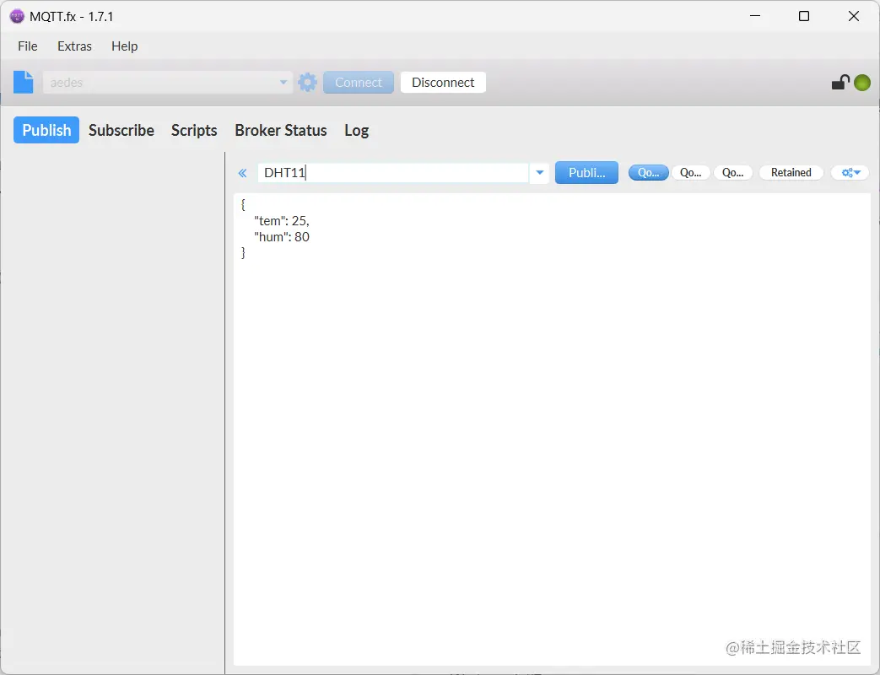Close the MQTT.fx window
Screen dimensions: 880x675
(853, 16)
